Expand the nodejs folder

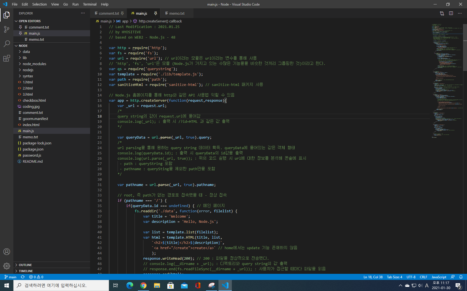[x=52, y=70]
